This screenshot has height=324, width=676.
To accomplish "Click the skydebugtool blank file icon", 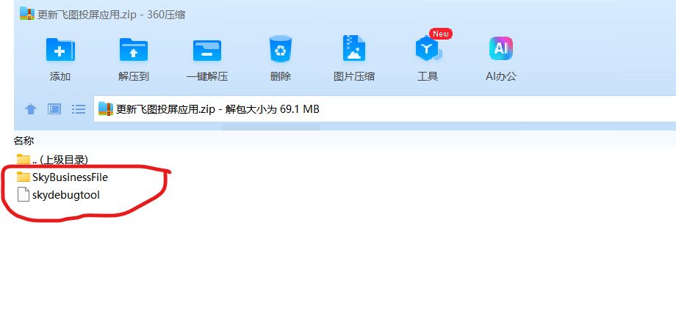I will tap(24, 194).
